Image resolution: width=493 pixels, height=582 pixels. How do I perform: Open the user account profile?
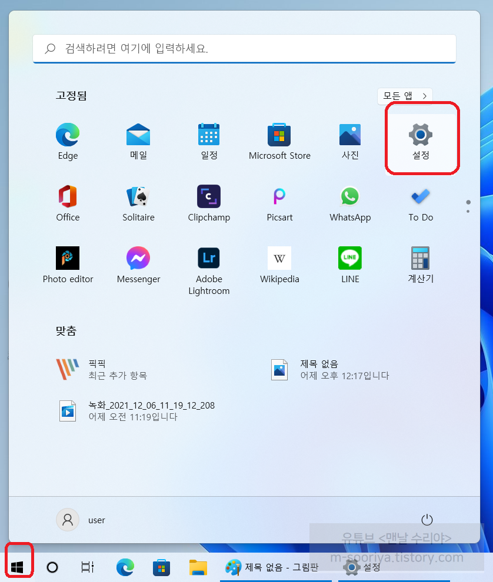point(81,520)
